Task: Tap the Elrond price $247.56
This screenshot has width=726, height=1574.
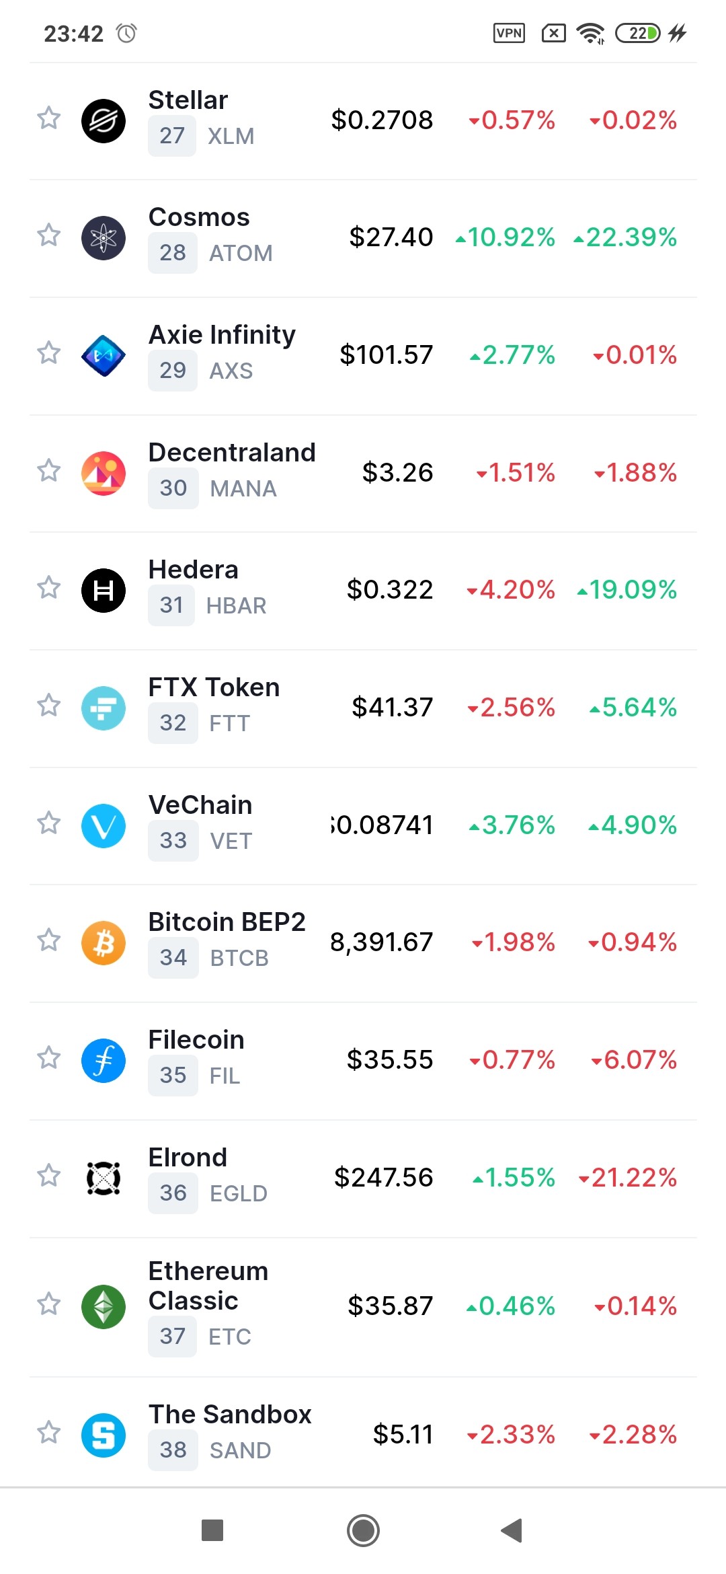Action: 384,1177
